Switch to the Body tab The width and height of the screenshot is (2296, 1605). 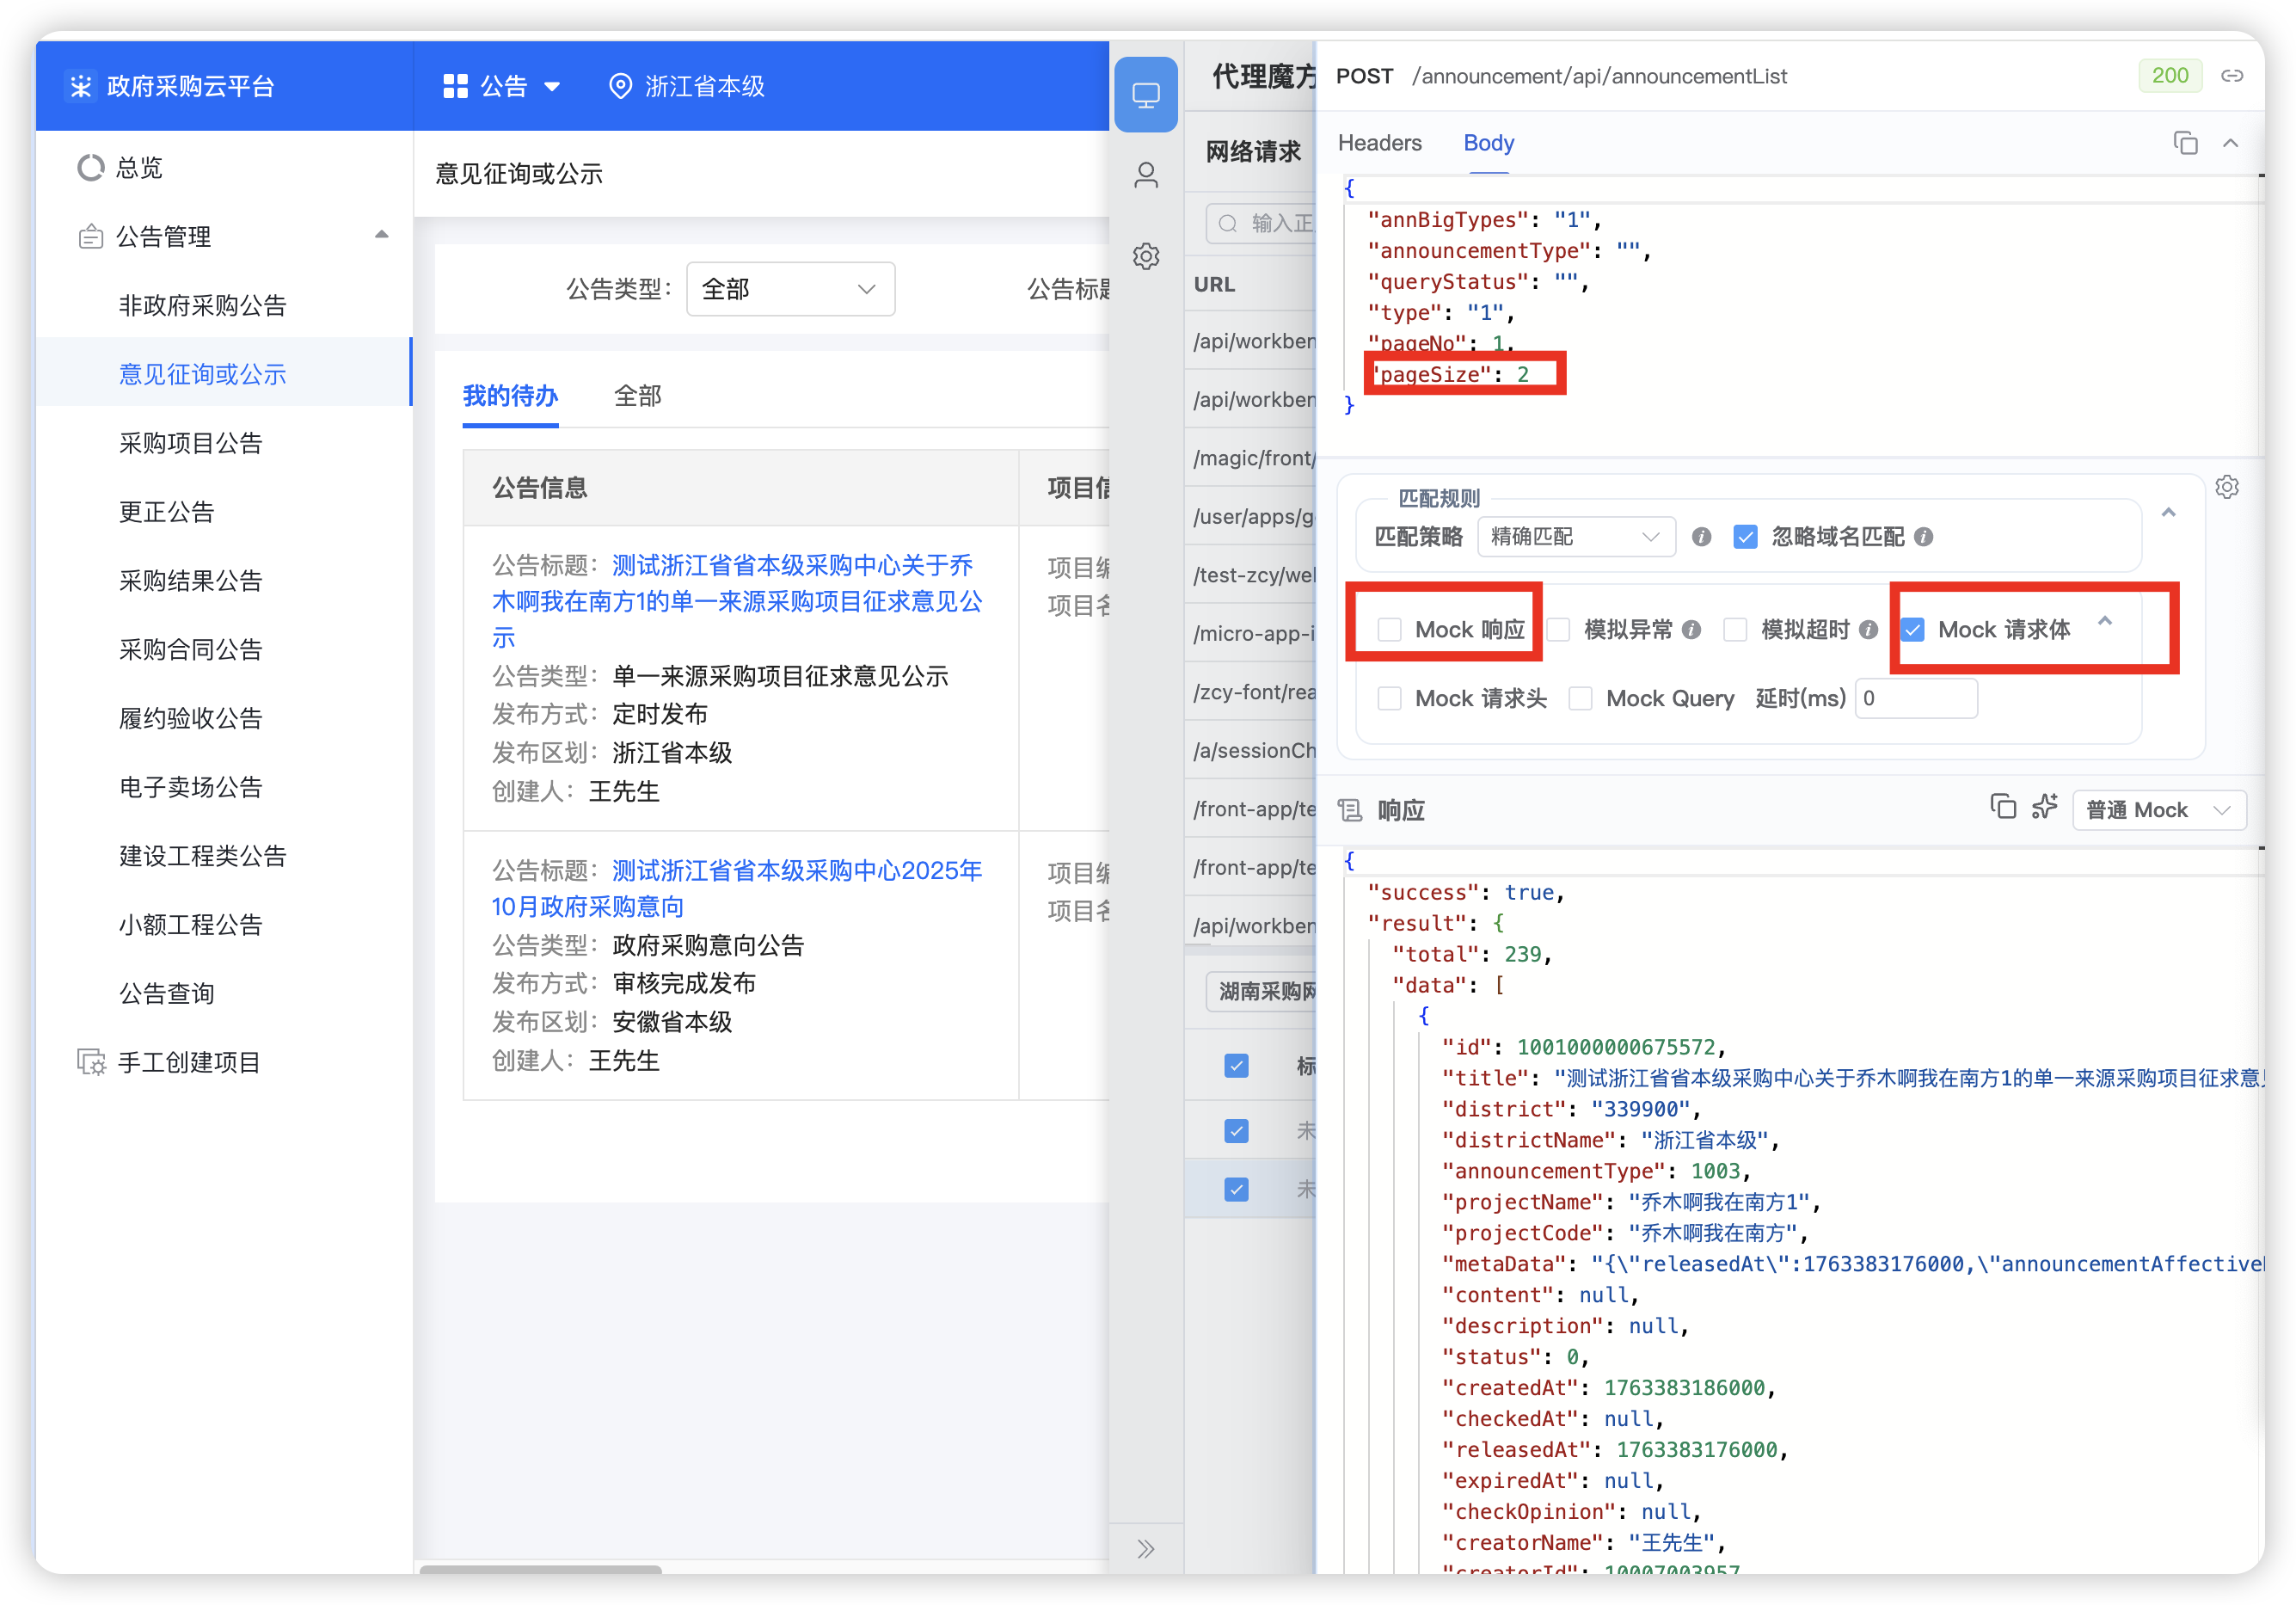point(1488,143)
